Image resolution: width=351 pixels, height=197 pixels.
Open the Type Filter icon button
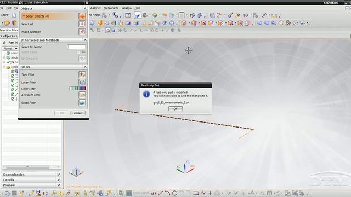pos(82,74)
